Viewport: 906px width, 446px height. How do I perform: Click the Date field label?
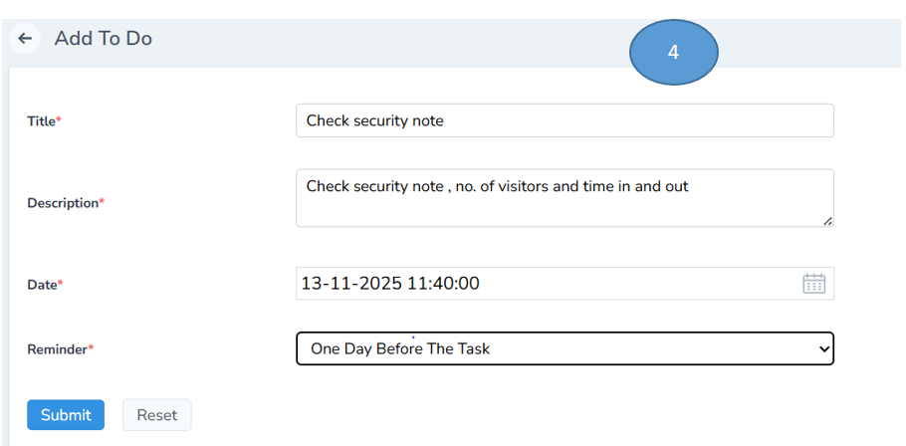click(43, 285)
